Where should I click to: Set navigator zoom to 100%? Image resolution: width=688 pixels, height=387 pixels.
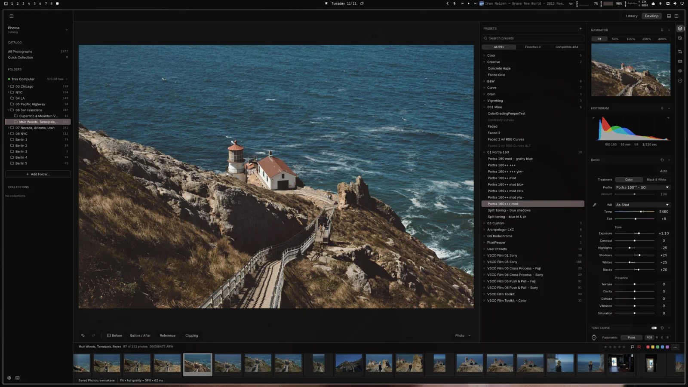(631, 39)
